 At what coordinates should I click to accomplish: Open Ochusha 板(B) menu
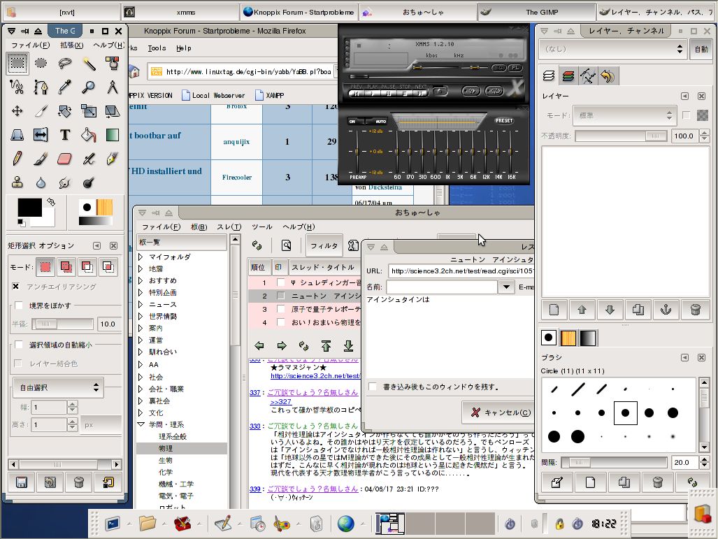(199, 227)
